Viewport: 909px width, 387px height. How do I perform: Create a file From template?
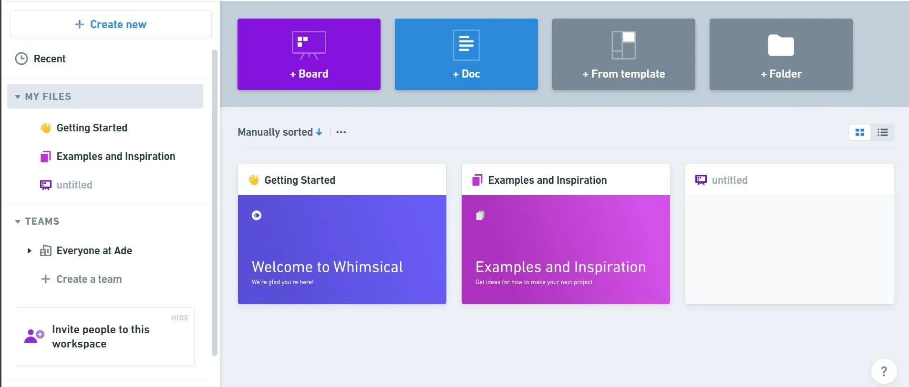(624, 54)
